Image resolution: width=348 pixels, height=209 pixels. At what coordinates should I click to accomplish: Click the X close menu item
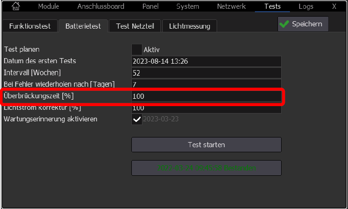point(334,6)
